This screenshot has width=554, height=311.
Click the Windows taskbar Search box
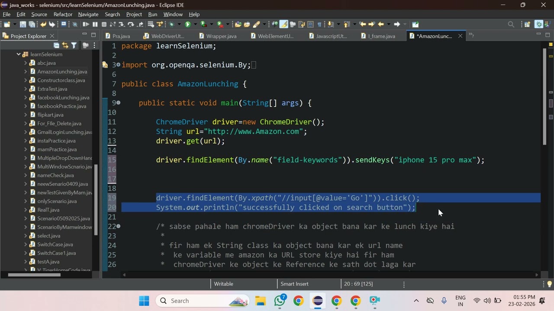(x=203, y=301)
